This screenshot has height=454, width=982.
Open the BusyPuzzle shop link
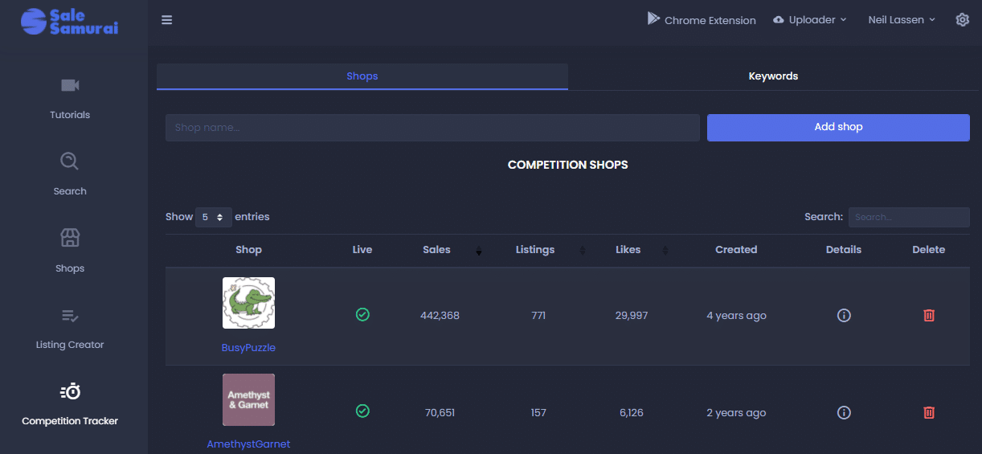[248, 348]
